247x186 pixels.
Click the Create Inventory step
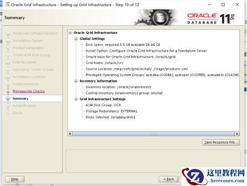tap(26, 84)
